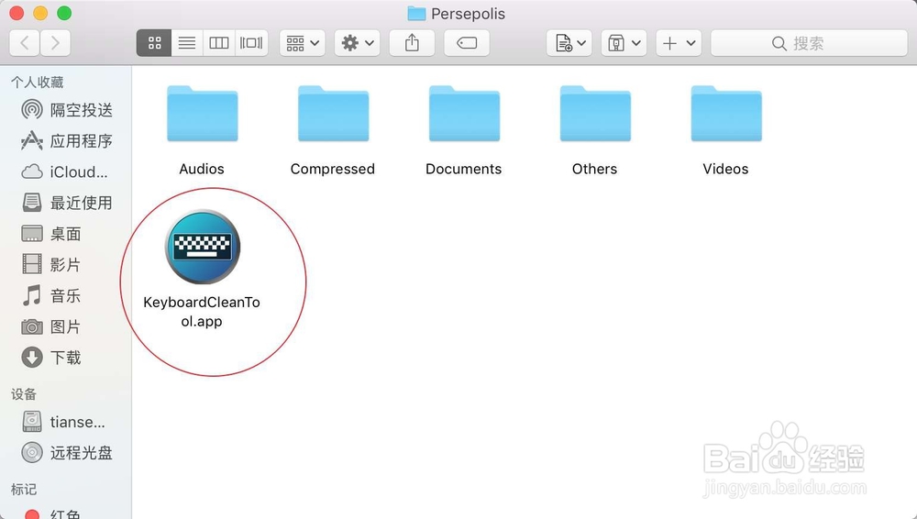917x519 pixels.
Task: Close the Finder window
Action: point(17,13)
